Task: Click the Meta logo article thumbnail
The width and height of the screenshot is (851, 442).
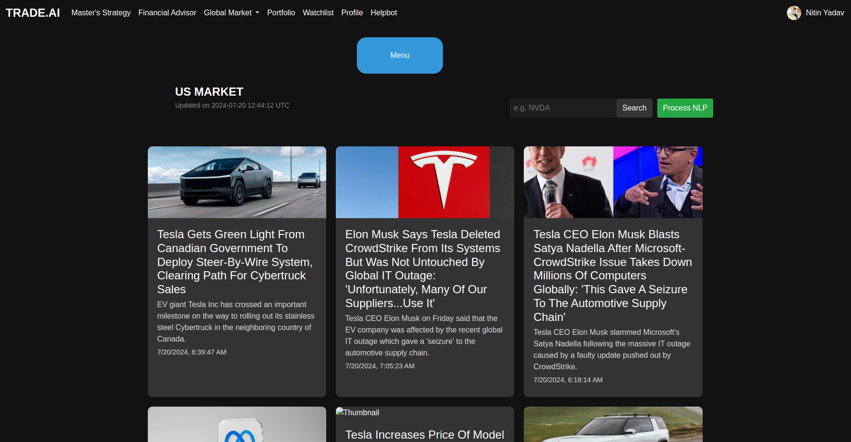Action: pyautogui.click(x=237, y=424)
